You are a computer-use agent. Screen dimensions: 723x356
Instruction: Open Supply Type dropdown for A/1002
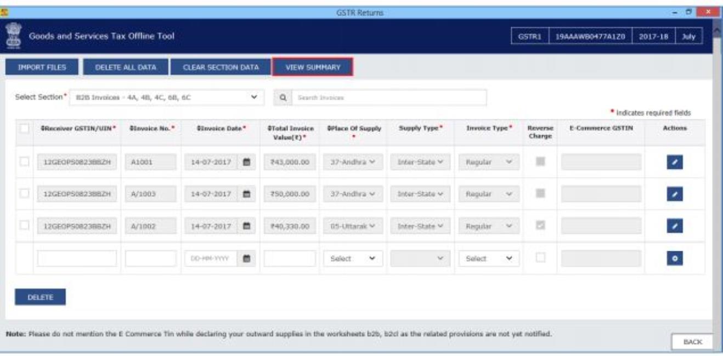pyautogui.click(x=420, y=226)
